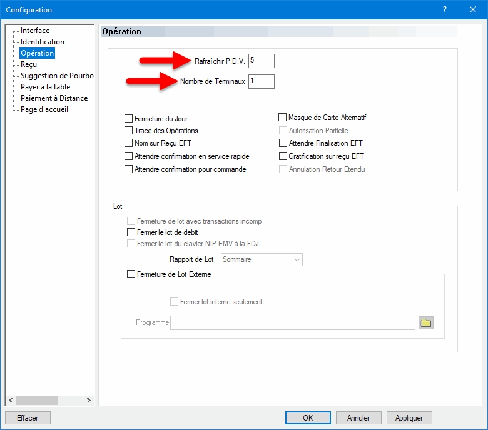This screenshot has width=488, height=430.
Task: Check Masque de Carte Alternatif option
Action: pos(283,117)
